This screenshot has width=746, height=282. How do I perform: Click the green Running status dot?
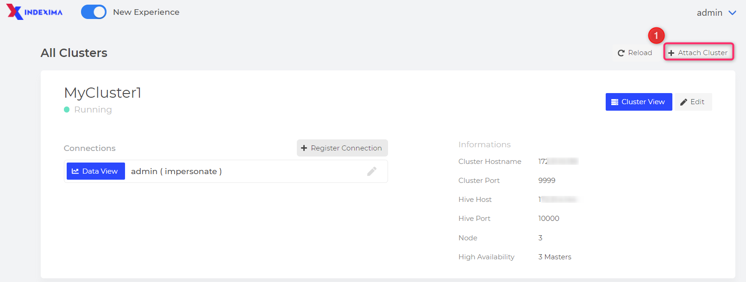(67, 110)
